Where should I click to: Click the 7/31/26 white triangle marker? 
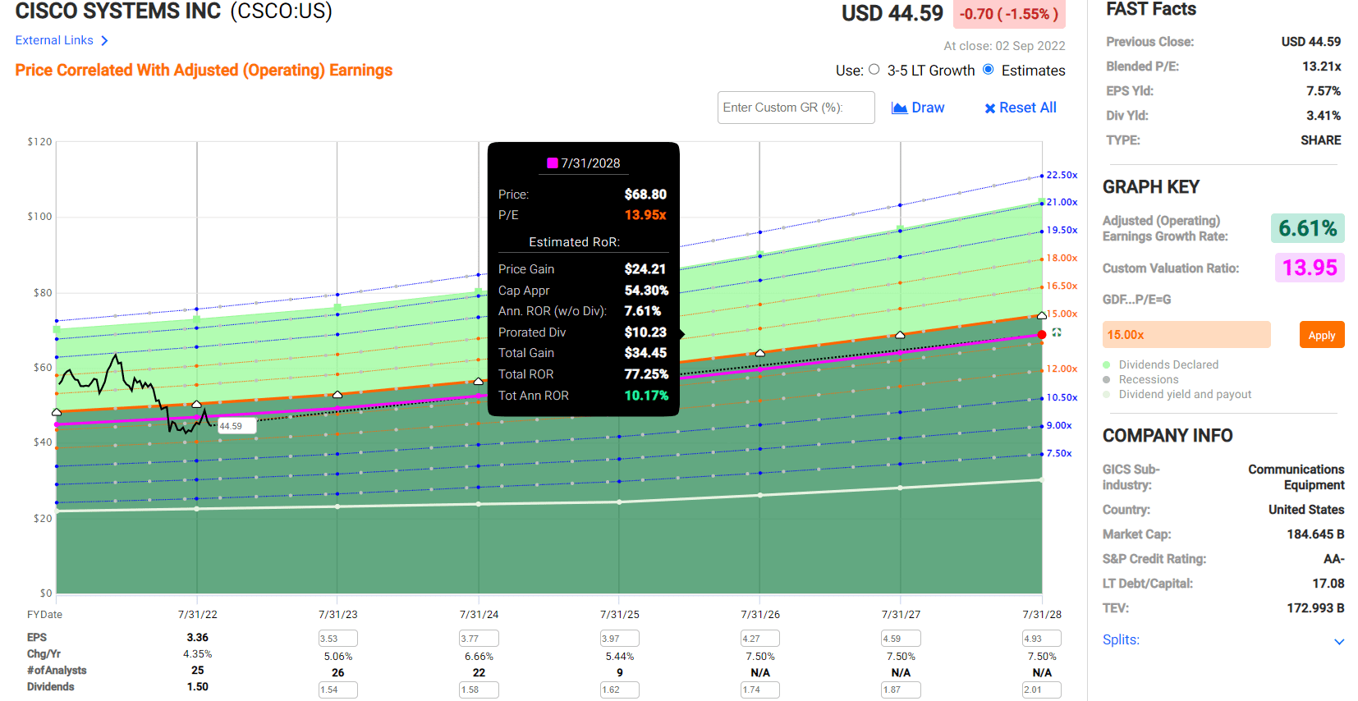click(x=760, y=352)
